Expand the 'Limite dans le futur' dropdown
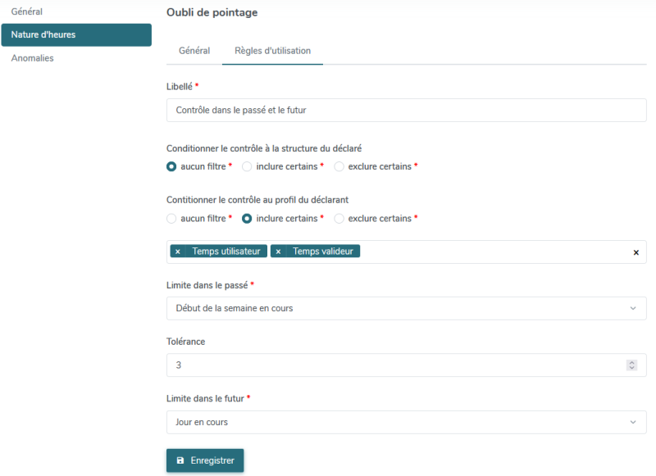Image resolution: width=656 pixels, height=476 pixels. pos(406,422)
